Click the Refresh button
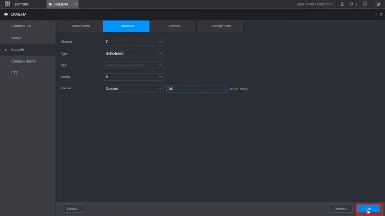Image resolution: width=385 pixels, height=216 pixels. click(x=340, y=209)
